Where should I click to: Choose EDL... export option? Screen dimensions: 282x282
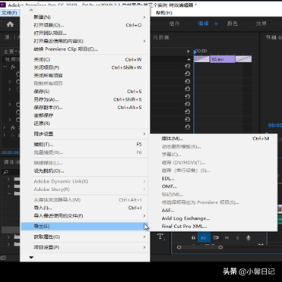click(x=213, y=178)
